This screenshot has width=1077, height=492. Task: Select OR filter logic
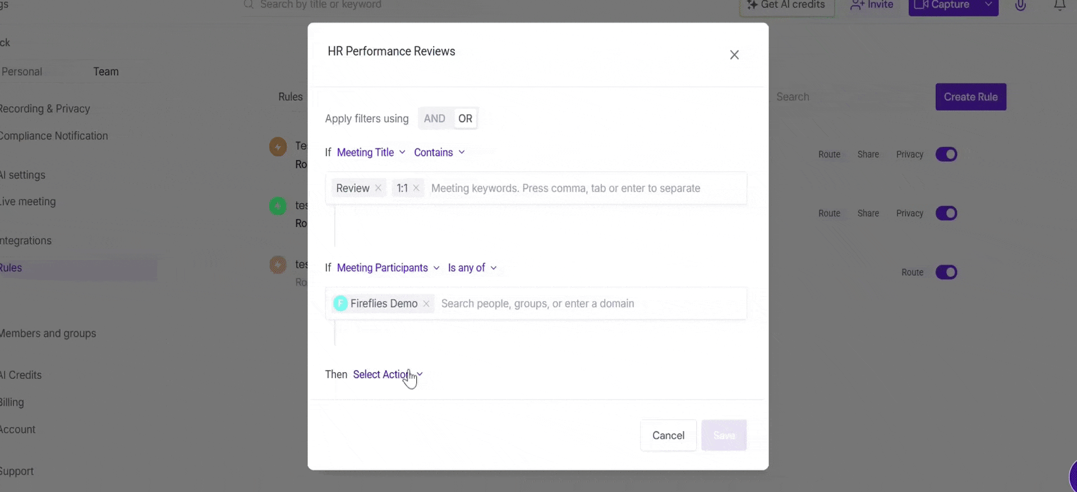point(465,119)
